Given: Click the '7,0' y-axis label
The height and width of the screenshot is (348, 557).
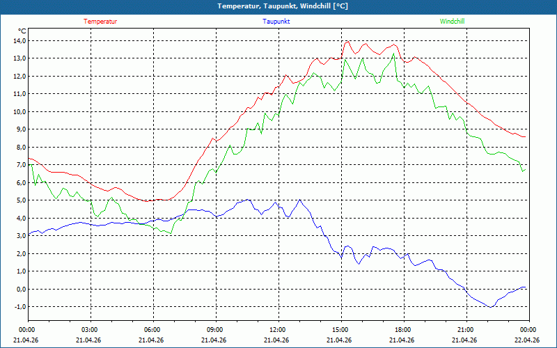Looking at the screenshot, I should pos(22,165).
